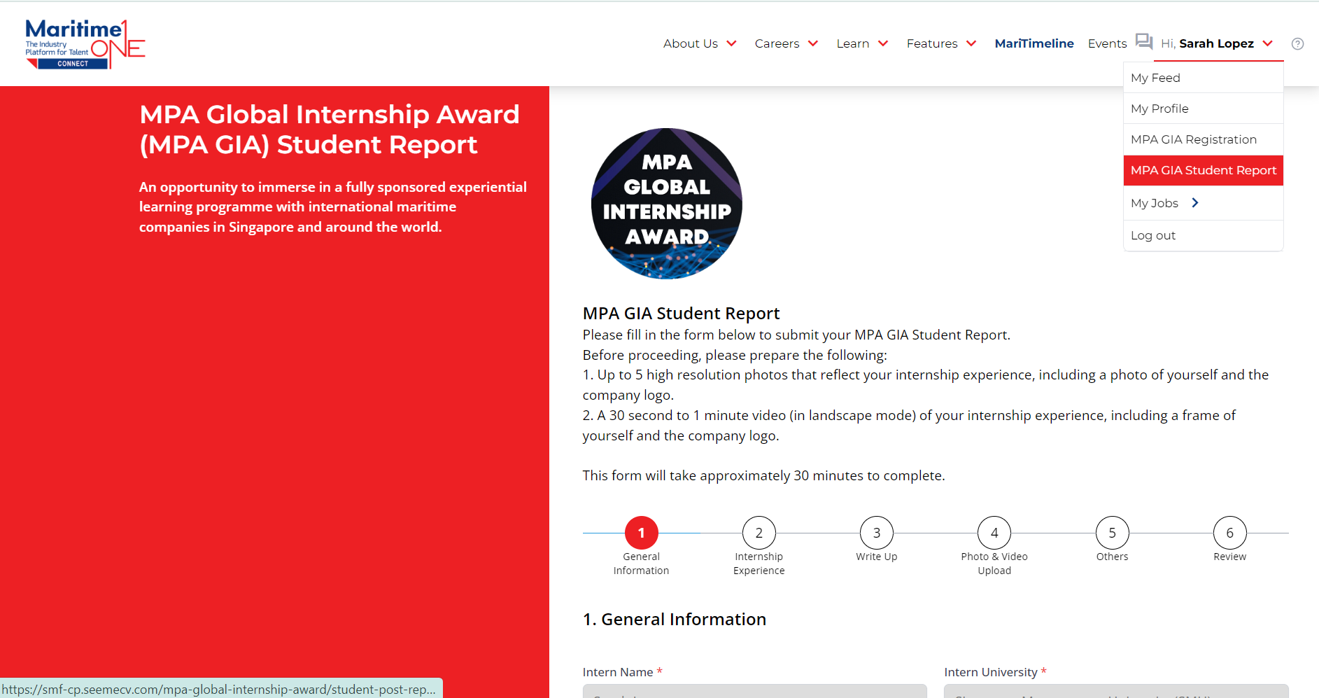The height and width of the screenshot is (698, 1319).
Task: Click the Intern Name input field
Action: pyautogui.click(x=754, y=691)
